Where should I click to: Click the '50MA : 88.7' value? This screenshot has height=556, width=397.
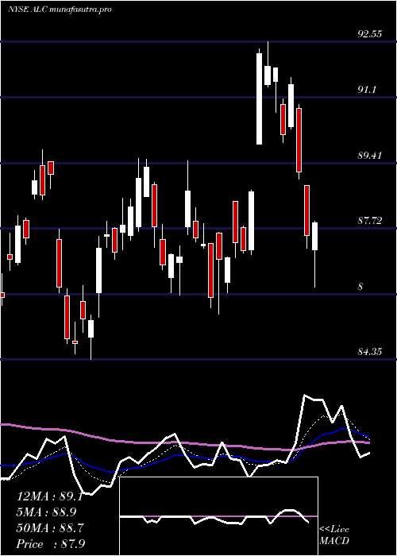(x=50, y=528)
